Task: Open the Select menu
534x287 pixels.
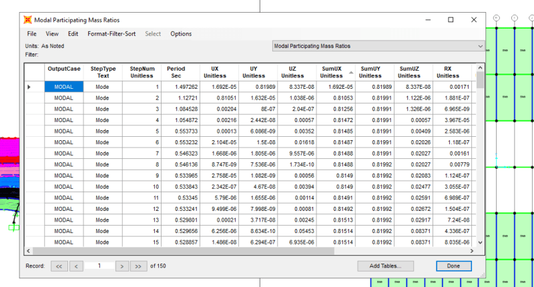Action: coord(153,33)
